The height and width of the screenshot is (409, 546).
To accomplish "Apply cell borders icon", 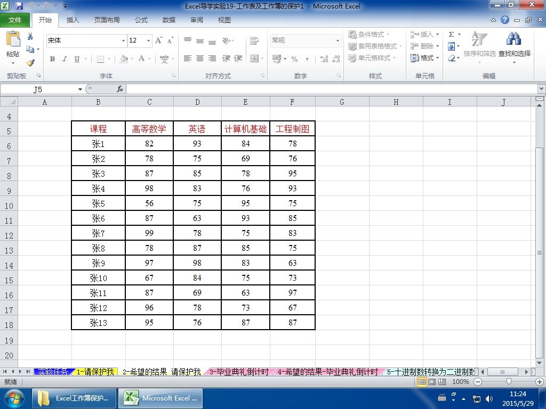I will [x=100, y=59].
